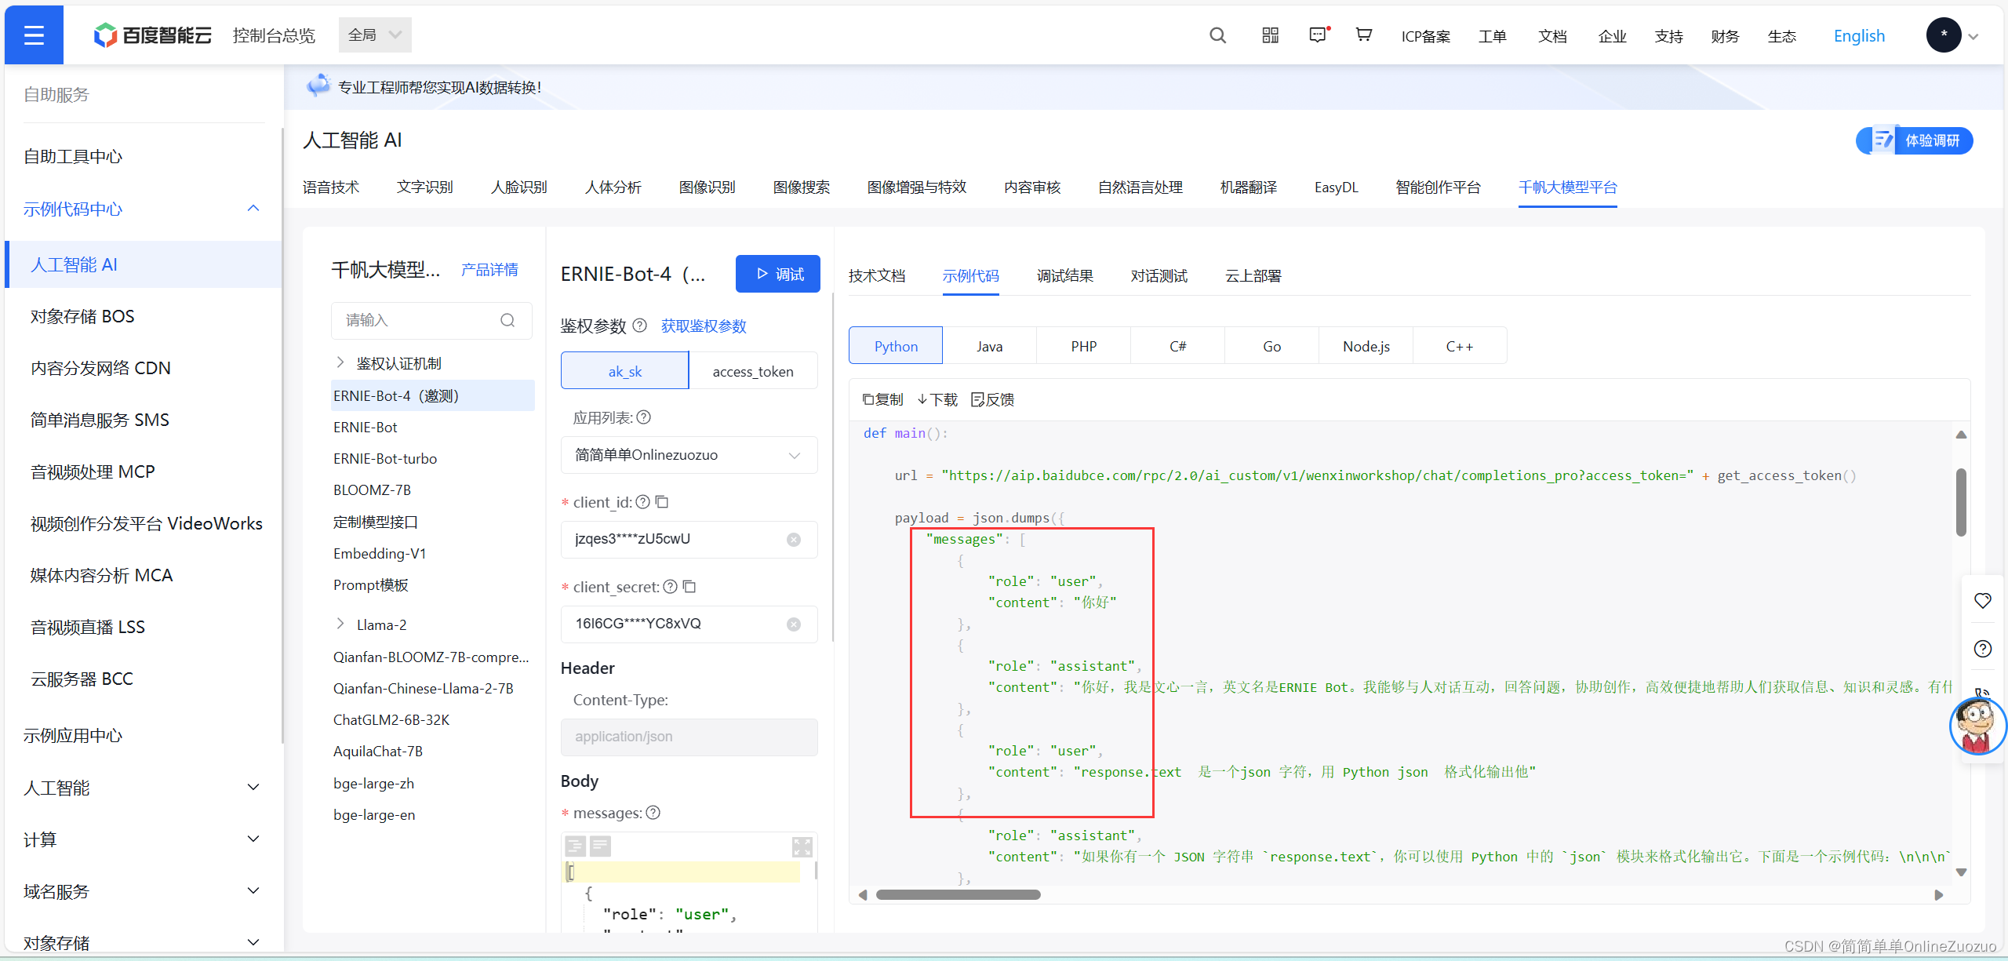Image resolution: width=2008 pixels, height=961 pixels.
Task: Click the search magnifier in header
Action: pos(1217,35)
